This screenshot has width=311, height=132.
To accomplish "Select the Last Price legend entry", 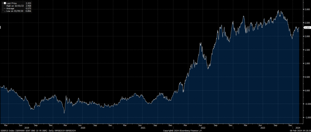I will [x=12, y=3].
